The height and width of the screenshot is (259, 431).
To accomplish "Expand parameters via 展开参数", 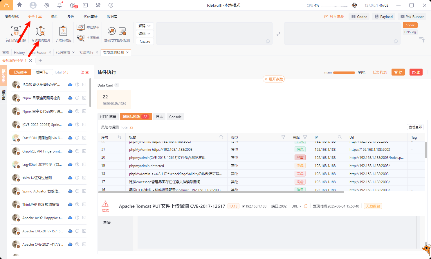I will click(x=273, y=79).
